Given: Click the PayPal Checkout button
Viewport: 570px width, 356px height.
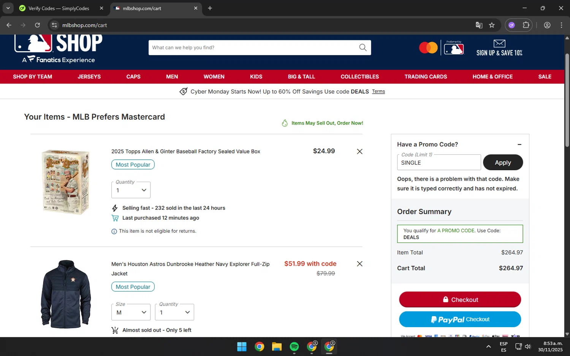Looking at the screenshot, I should (460, 319).
